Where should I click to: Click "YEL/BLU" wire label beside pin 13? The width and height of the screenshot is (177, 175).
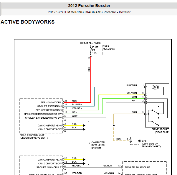click(107, 166)
